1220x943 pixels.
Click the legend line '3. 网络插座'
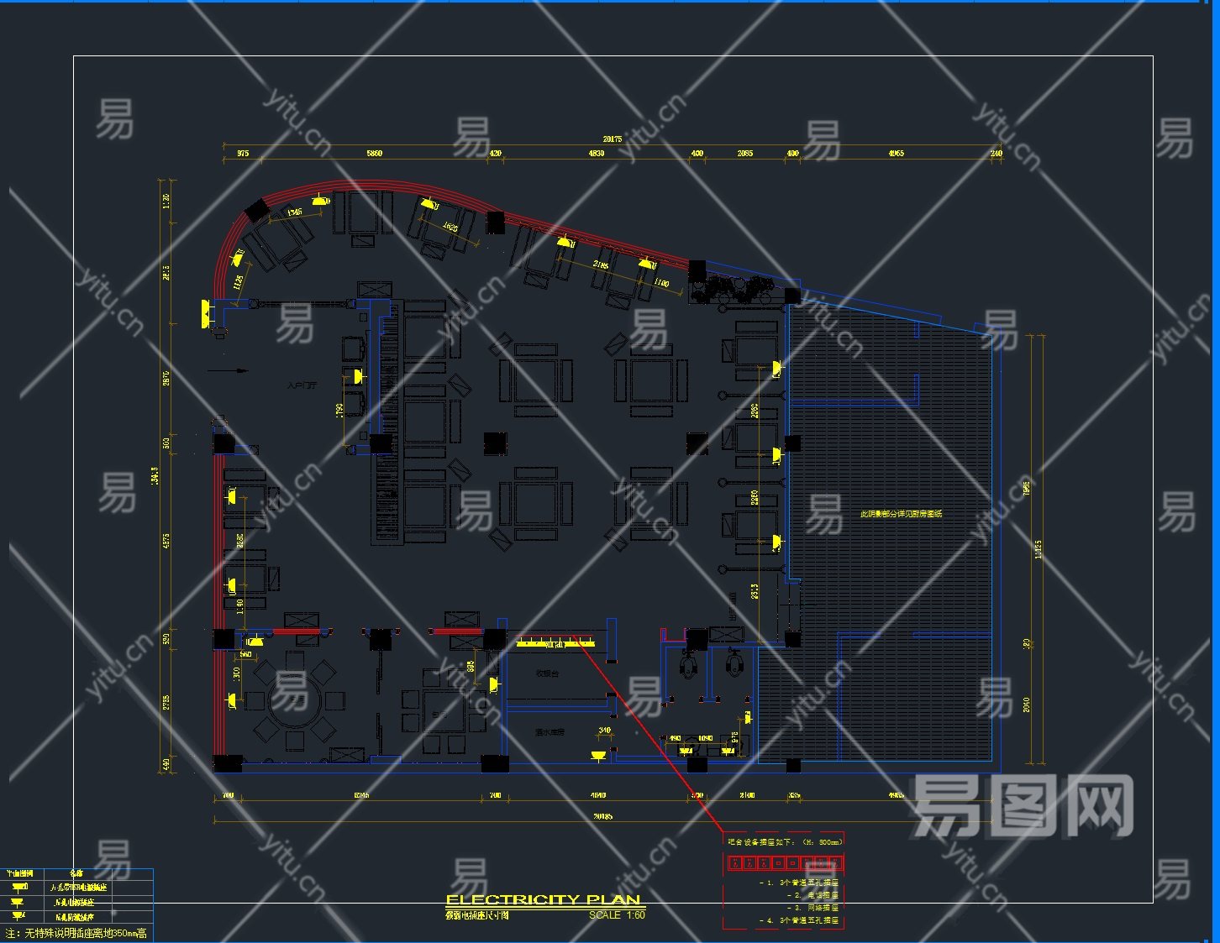click(x=812, y=908)
